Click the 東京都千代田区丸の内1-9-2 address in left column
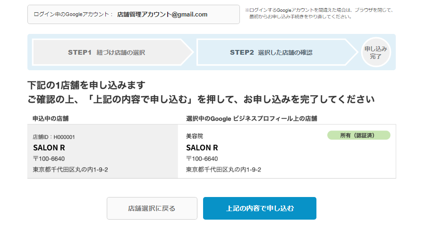 70,170
